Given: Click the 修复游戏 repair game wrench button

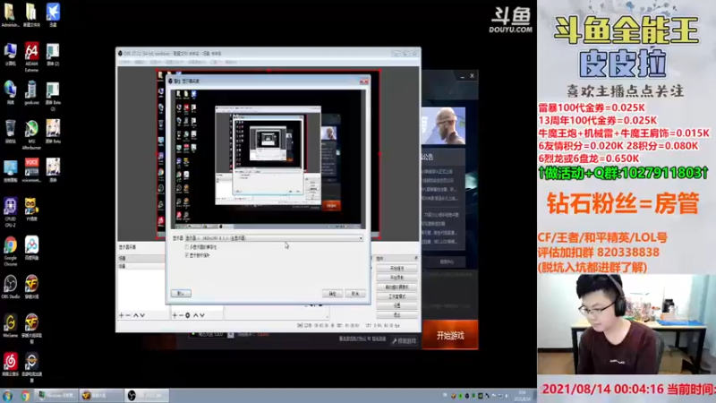Looking at the screenshot, I should tap(405, 341).
